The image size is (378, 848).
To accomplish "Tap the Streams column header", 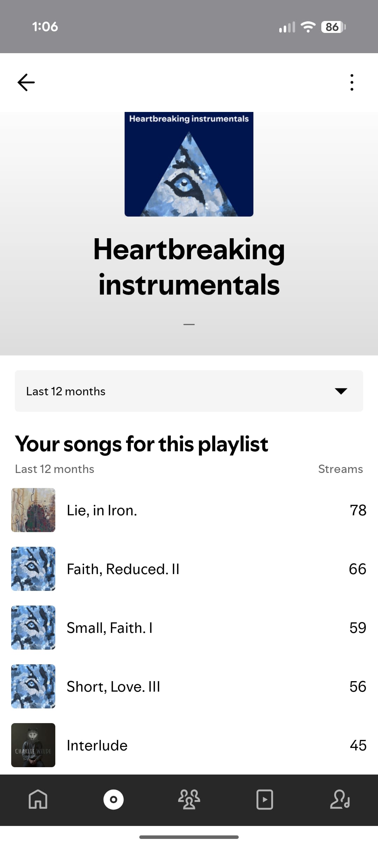I will [x=341, y=469].
